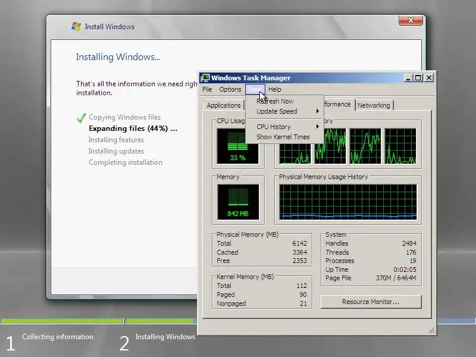
Task: Click the Nonpaged value 21
Action: coord(303,303)
